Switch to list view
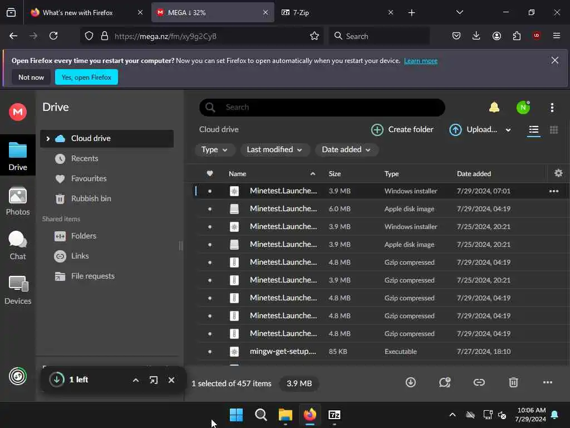This screenshot has width=570, height=428. coord(533,130)
